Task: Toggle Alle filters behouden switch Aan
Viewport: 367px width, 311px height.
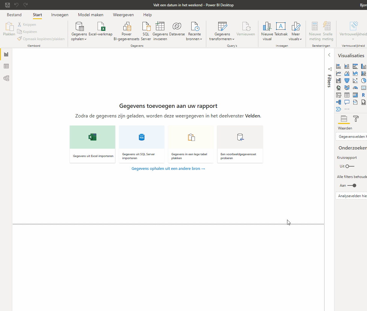Action: pyautogui.click(x=352, y=185)
